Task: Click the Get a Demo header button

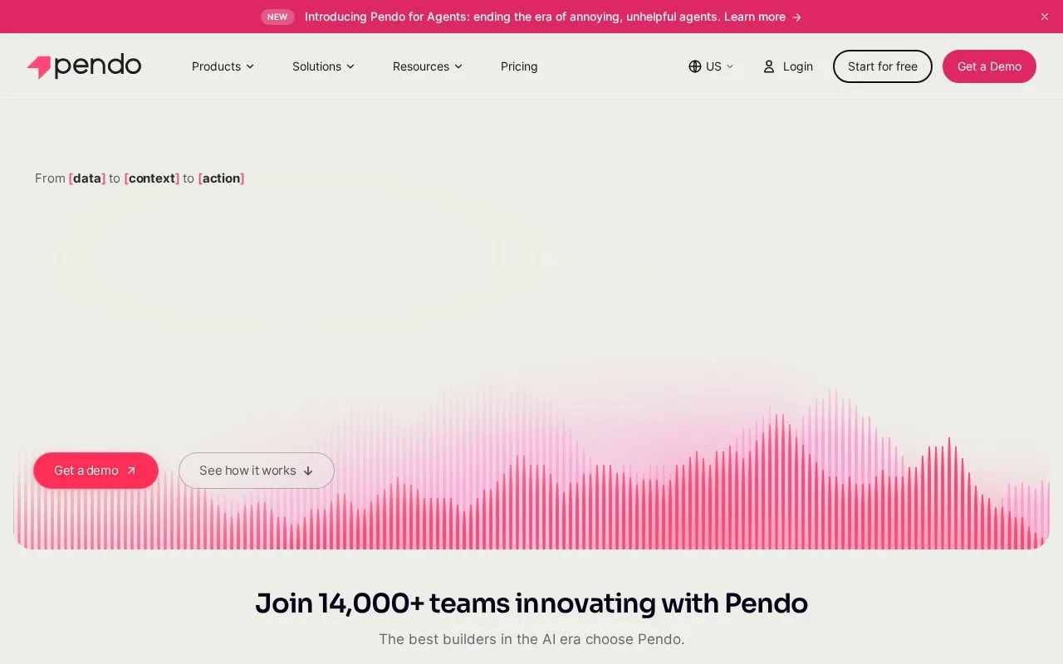Action: click(989, 66)
